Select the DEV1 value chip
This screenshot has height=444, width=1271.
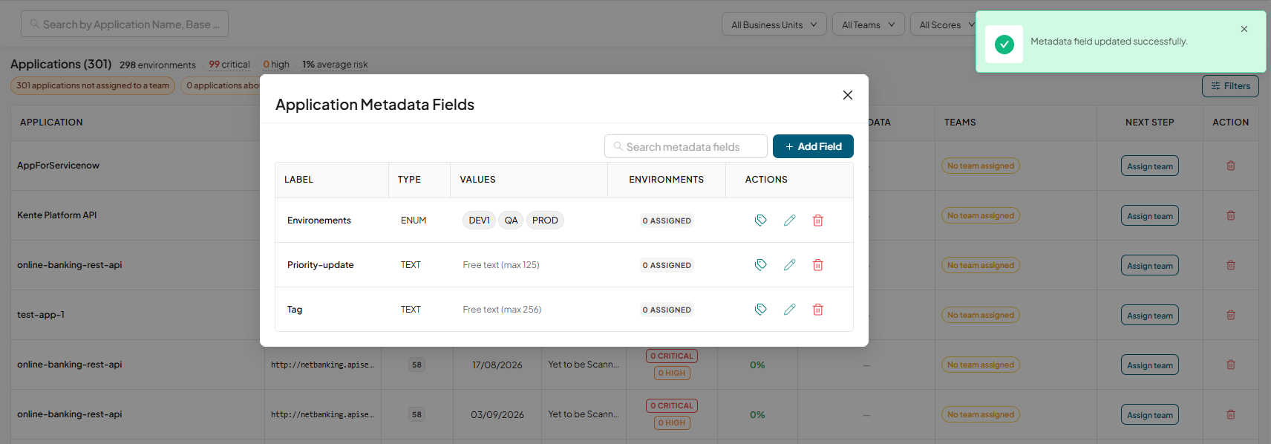point(479,221)
